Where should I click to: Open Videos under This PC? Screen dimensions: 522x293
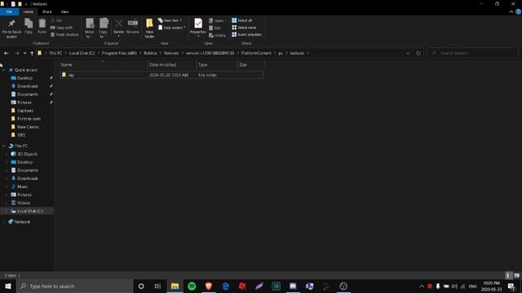click(x=24, y=203)
